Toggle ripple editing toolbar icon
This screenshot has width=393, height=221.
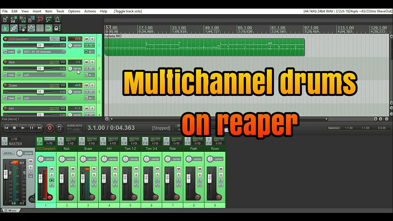[x=22, y=28]
